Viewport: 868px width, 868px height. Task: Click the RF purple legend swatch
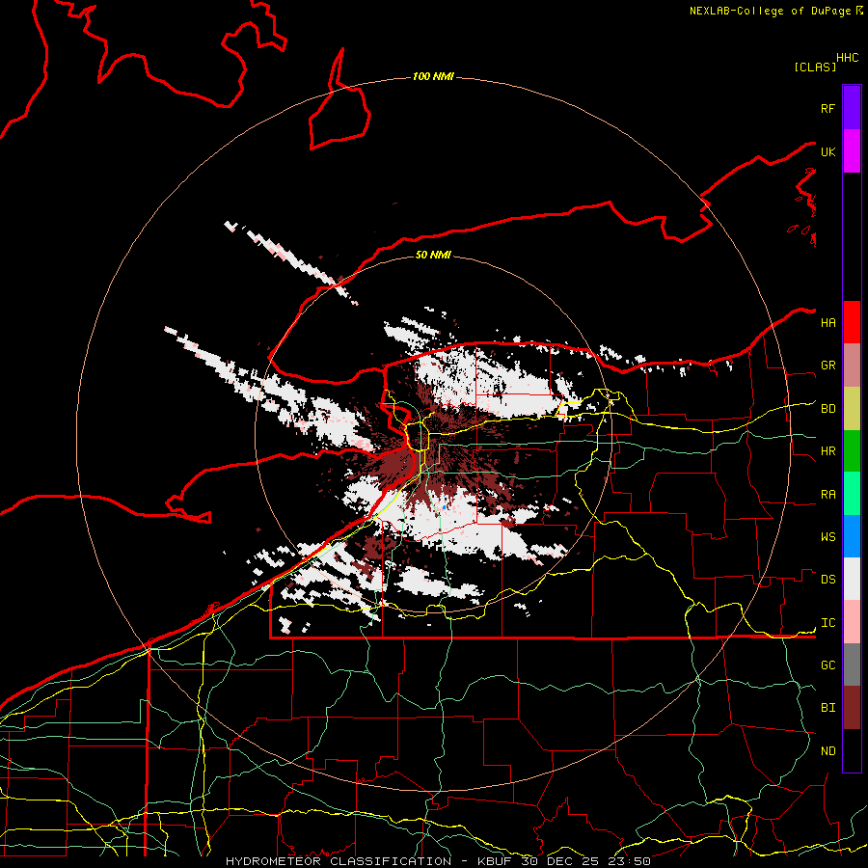[852, 108]
